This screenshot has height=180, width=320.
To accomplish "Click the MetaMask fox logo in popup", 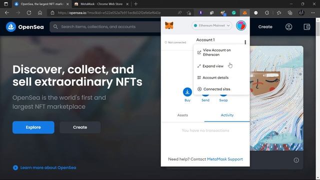I will [169, 25].
